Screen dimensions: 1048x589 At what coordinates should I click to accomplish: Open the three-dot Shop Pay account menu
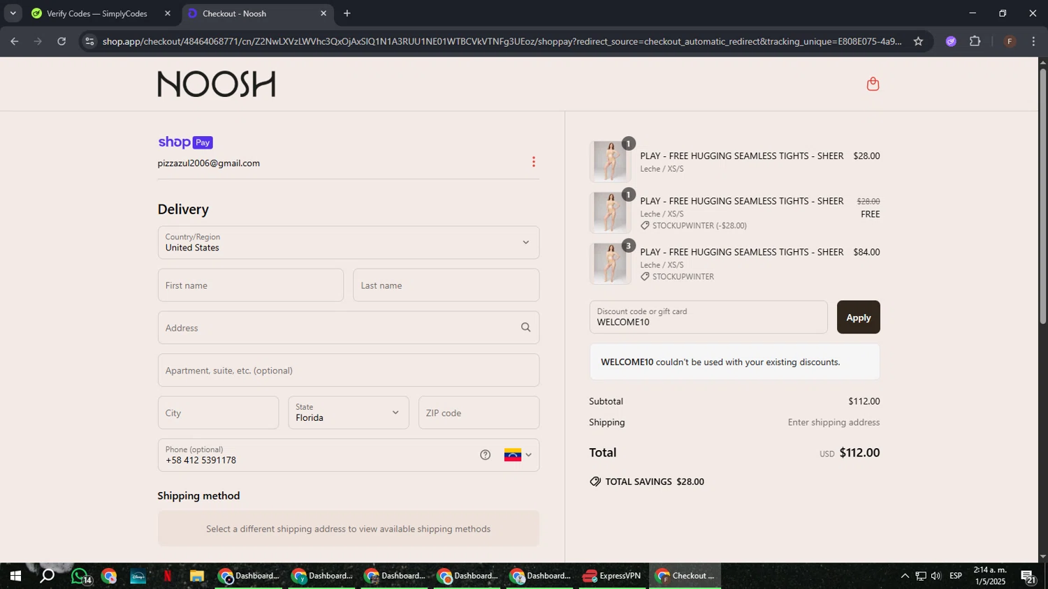(534, 162)
